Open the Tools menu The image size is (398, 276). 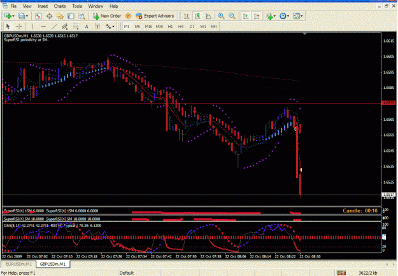(x=77, y=6)
